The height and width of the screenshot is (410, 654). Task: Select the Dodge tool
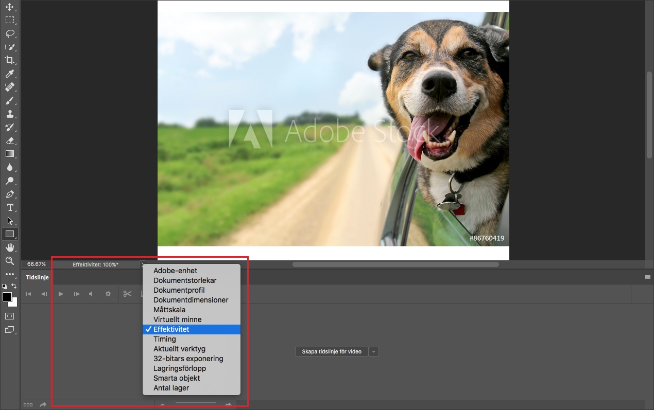[10, 181]
